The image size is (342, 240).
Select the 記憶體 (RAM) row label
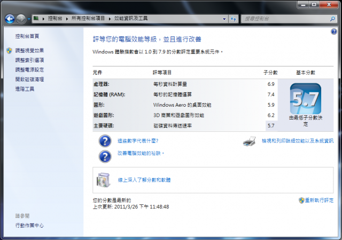tap(109, 94)
